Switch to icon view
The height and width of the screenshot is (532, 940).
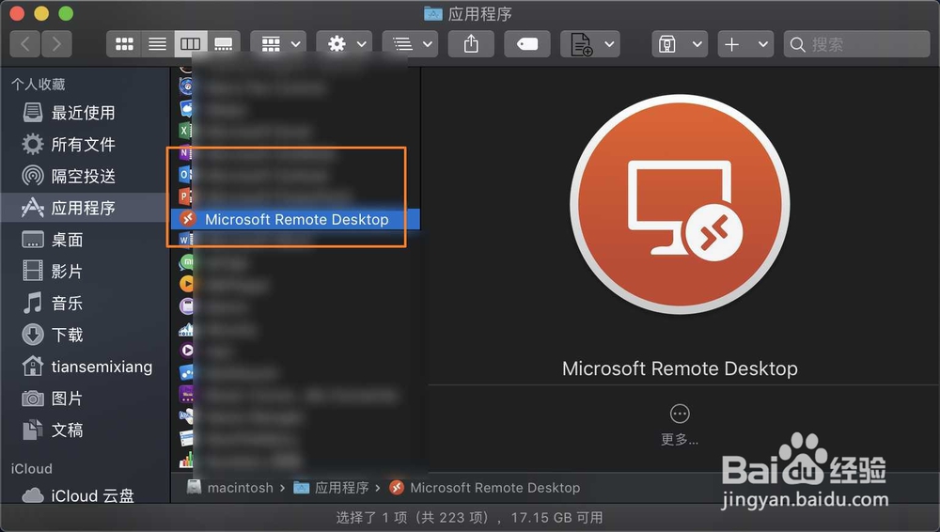[x=124, y=44]
